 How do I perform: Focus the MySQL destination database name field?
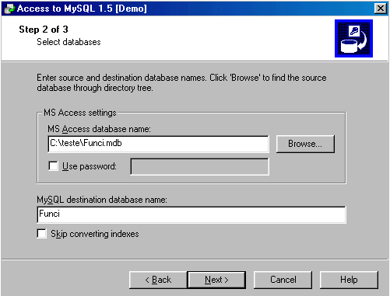191,214
